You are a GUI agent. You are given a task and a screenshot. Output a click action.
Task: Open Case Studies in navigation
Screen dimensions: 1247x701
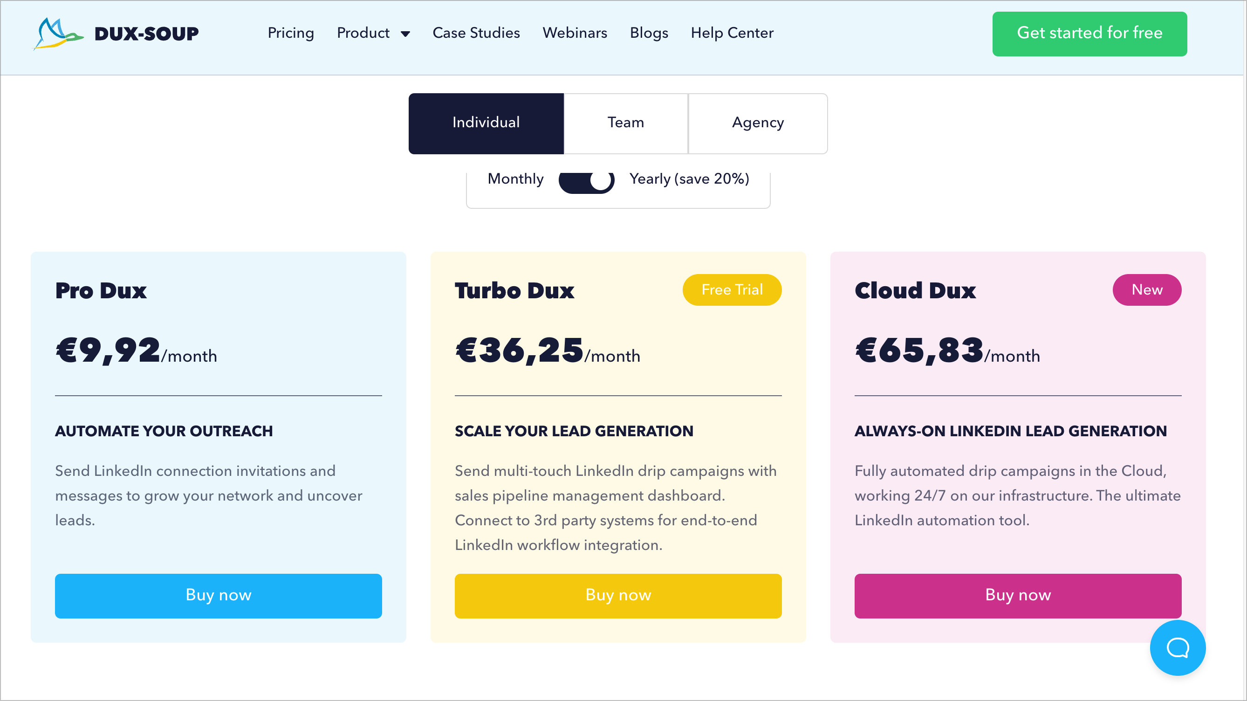click(476, 33)
